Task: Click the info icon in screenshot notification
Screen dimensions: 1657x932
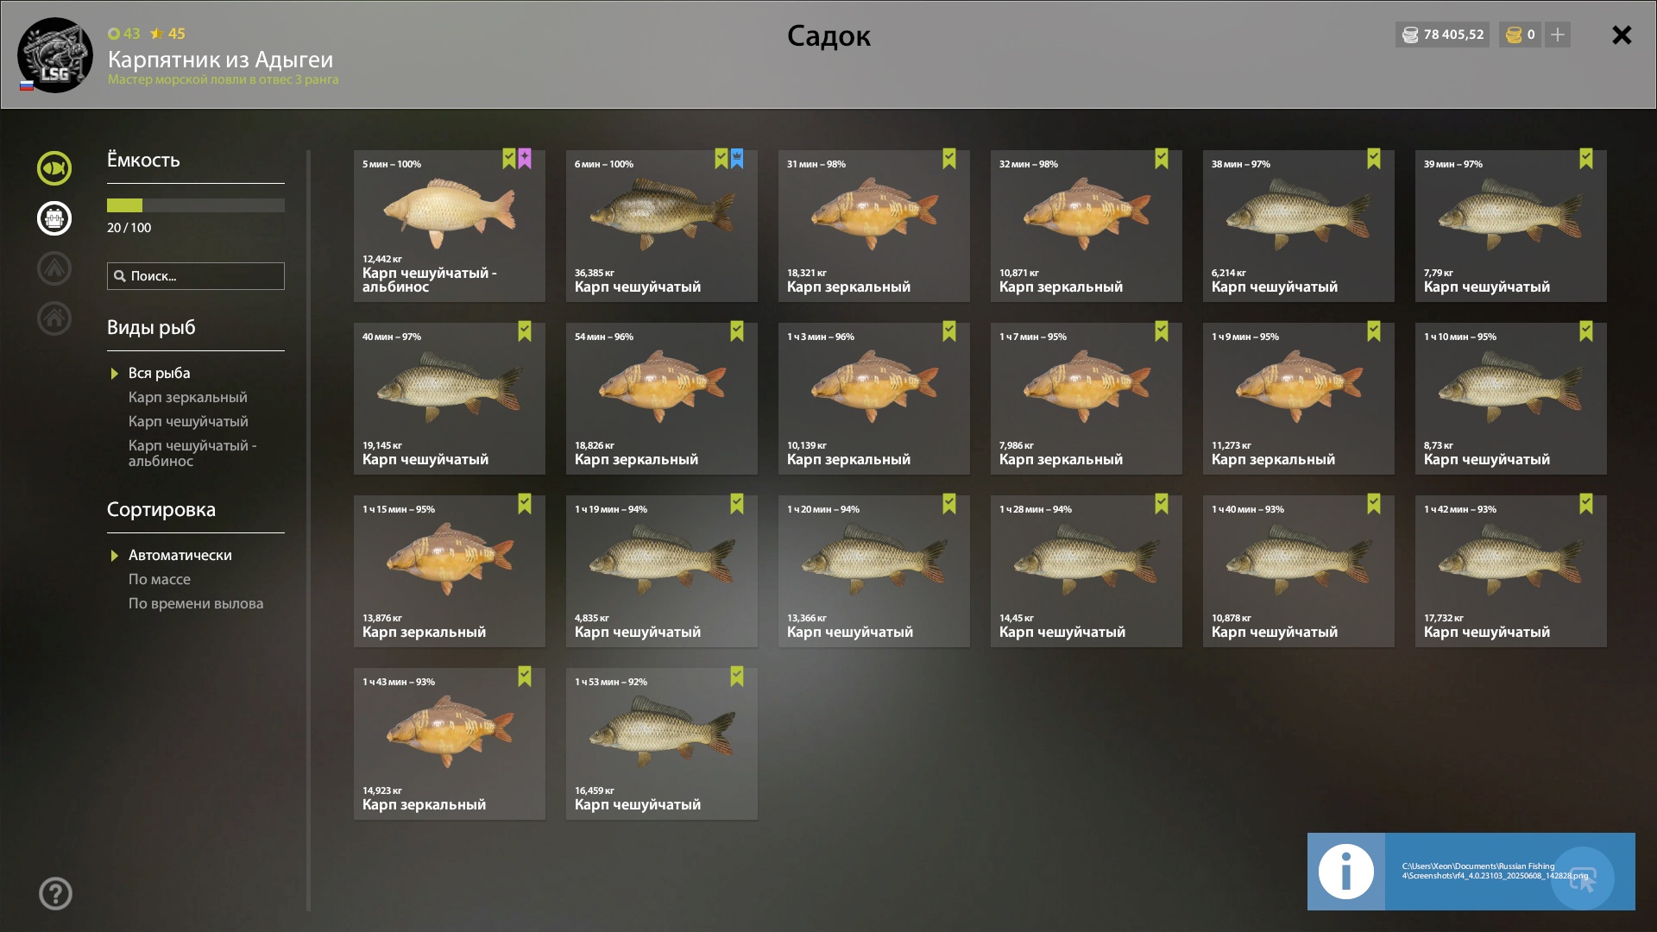Action: [x=1346, y=872]
